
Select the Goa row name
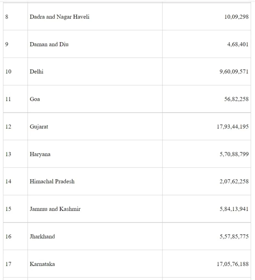(35, 99)
